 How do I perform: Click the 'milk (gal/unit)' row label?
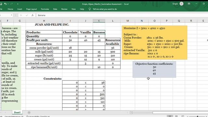click(x=44, y=52)
